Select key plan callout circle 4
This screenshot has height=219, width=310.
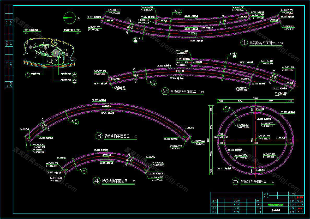pyautogui.click(x=75, y=75)
